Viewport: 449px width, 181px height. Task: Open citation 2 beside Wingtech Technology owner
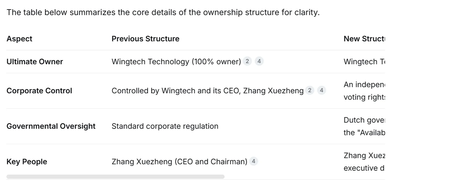[x=247, y=61]
